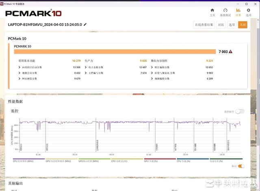Select CPU 功耗 (瓦特) legend

127,160
